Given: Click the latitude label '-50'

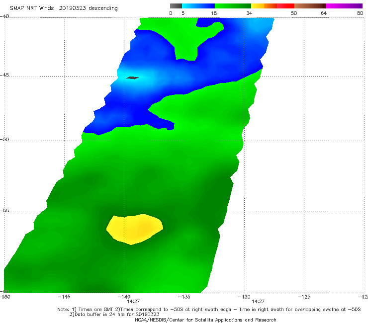Looking at the screenshot, I should click(x=4, y=139).
